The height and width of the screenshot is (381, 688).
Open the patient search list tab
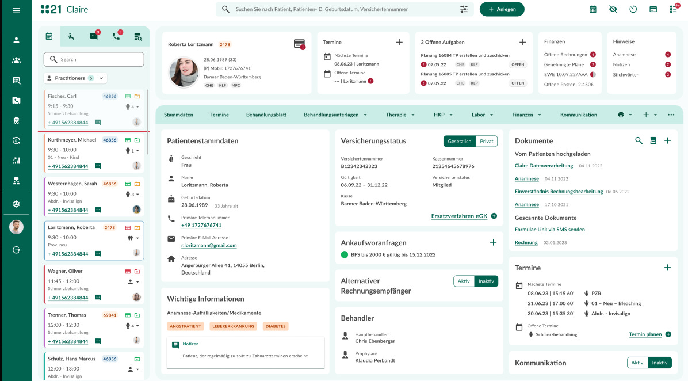pos(138,36)
